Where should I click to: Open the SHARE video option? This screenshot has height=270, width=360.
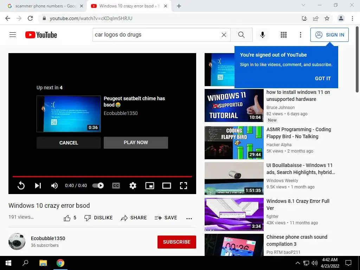[x=134, y=218]
